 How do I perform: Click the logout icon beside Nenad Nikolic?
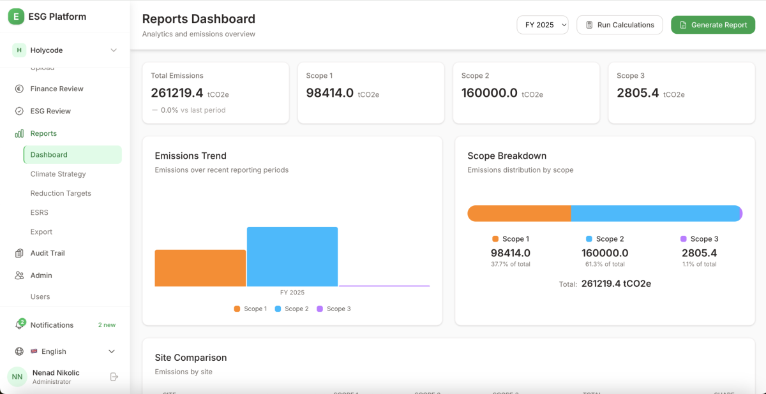114,377
